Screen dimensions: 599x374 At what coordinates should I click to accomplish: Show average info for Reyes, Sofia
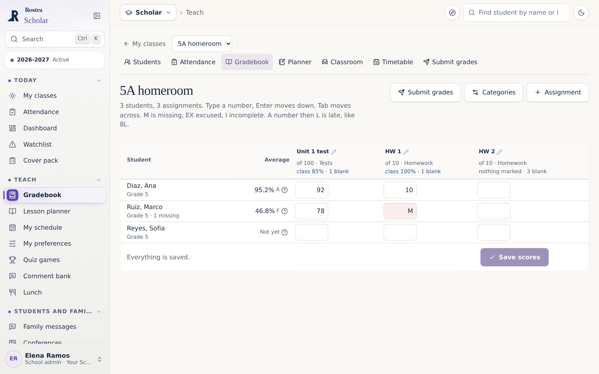285,232
